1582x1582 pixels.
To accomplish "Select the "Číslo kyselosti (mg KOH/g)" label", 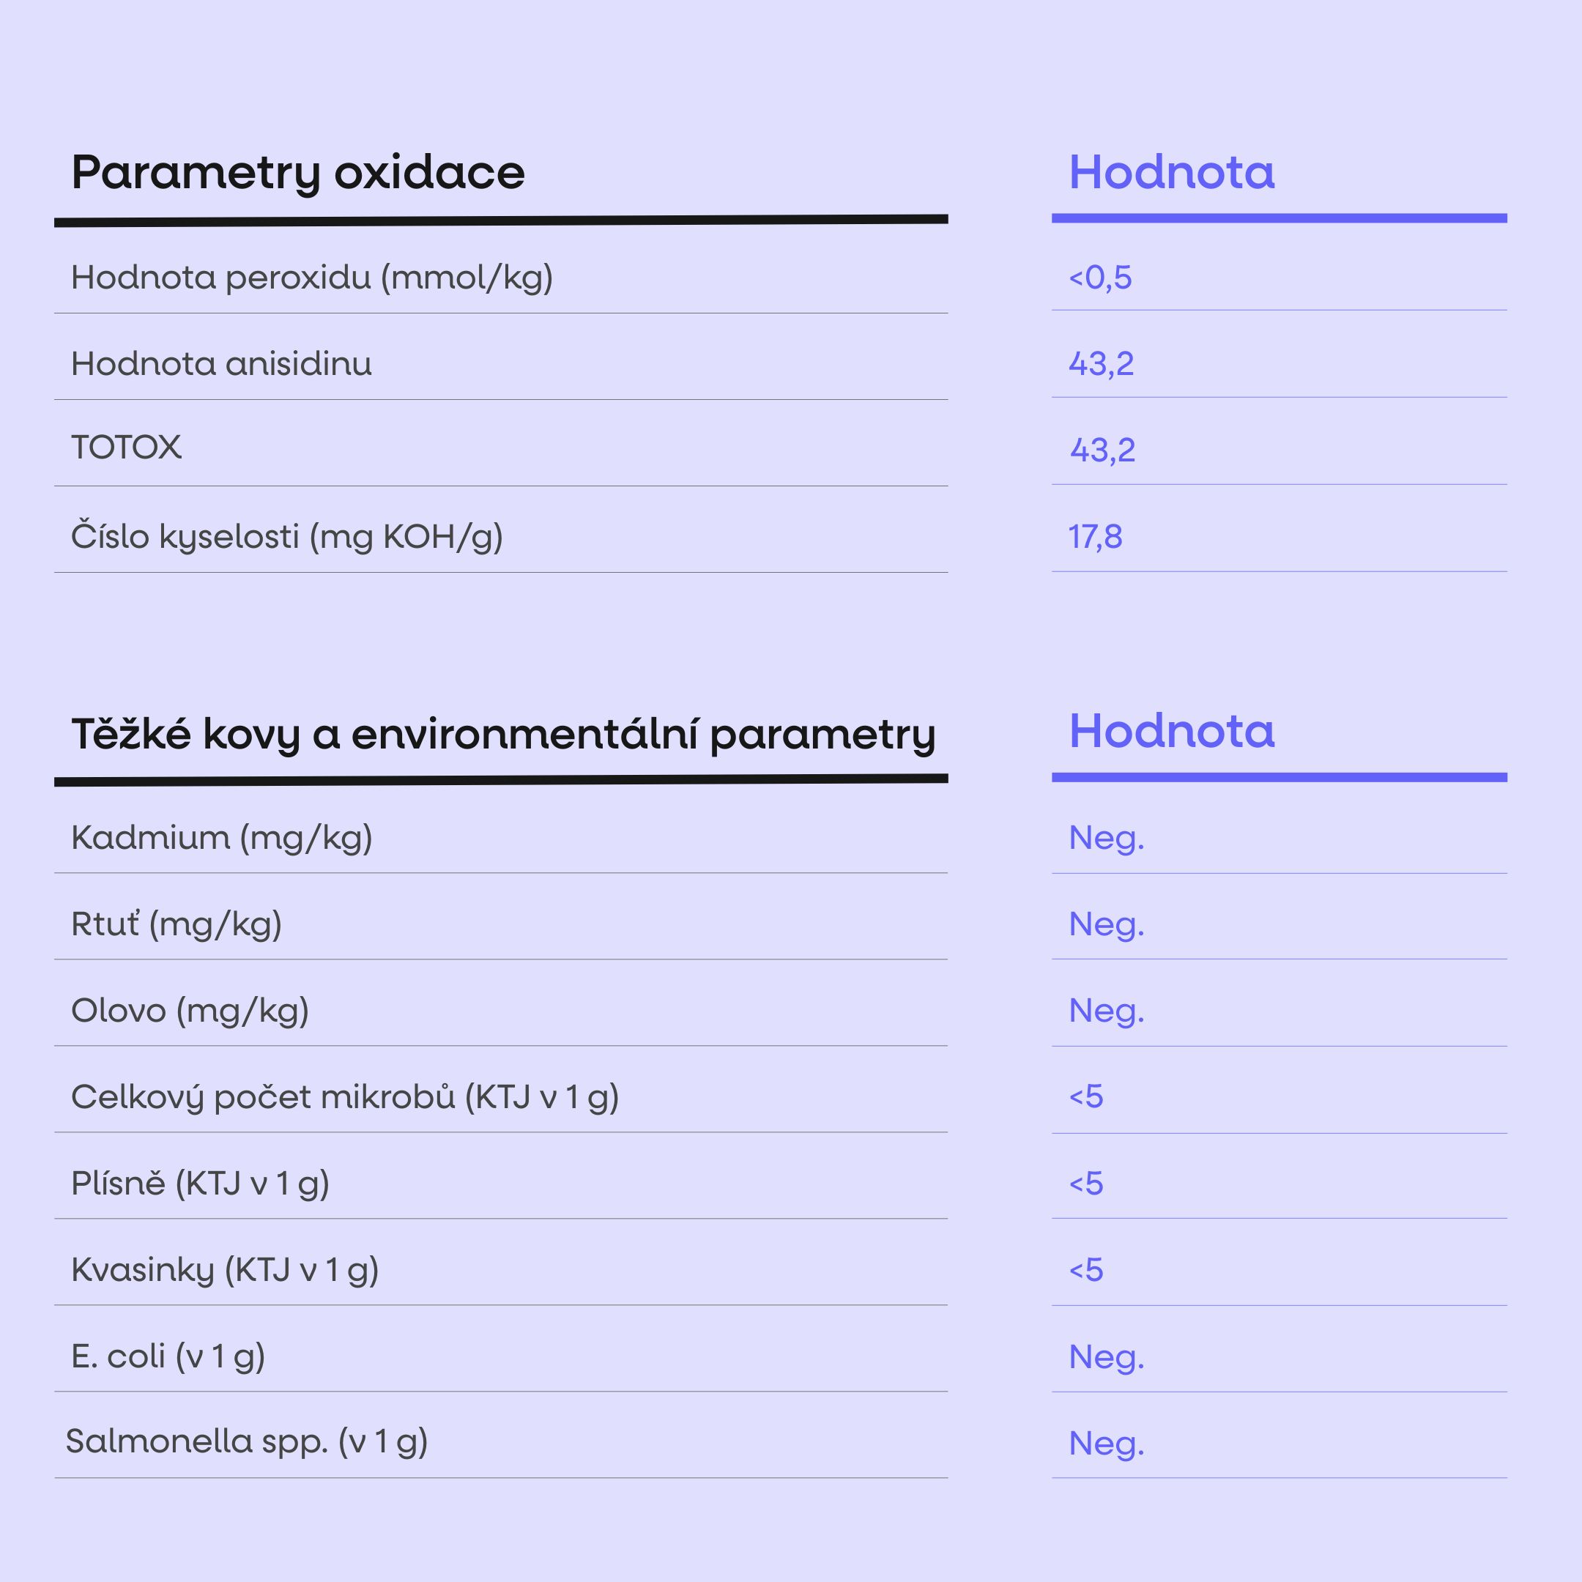I will (286, 537).
